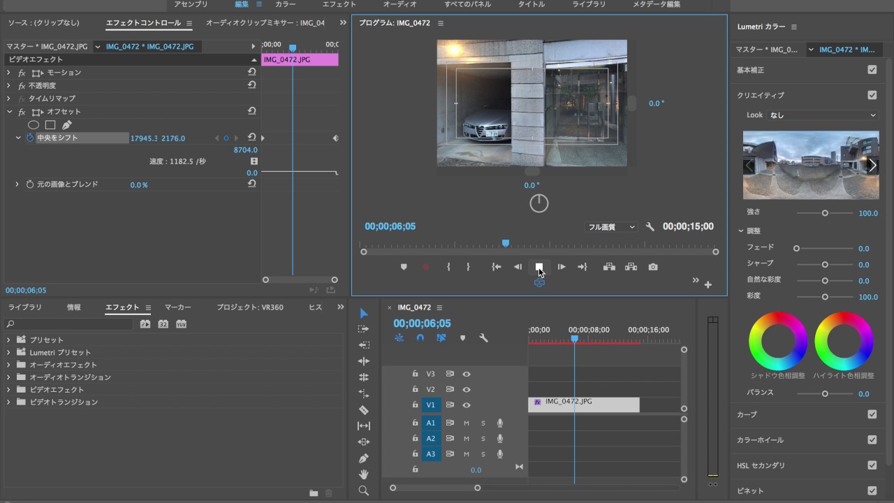
Task: Click Go to In point button
Action: coord(496,267)
